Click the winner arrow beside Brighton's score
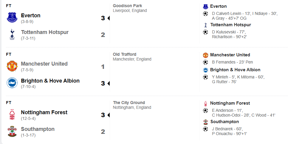This screenshot has width=288, height=144. tap(109, 83)
